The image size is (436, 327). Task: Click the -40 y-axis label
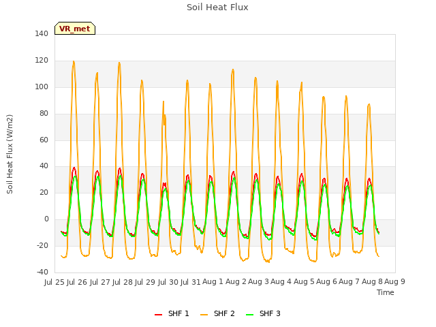tap(42, 272)
